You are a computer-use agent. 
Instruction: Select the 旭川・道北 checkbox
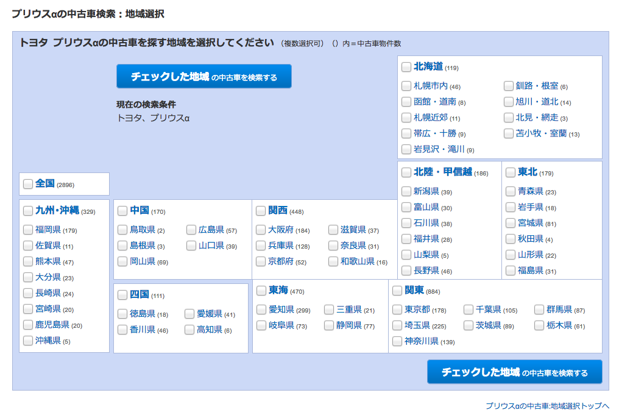pyautogui.click(x=509, y=102)
